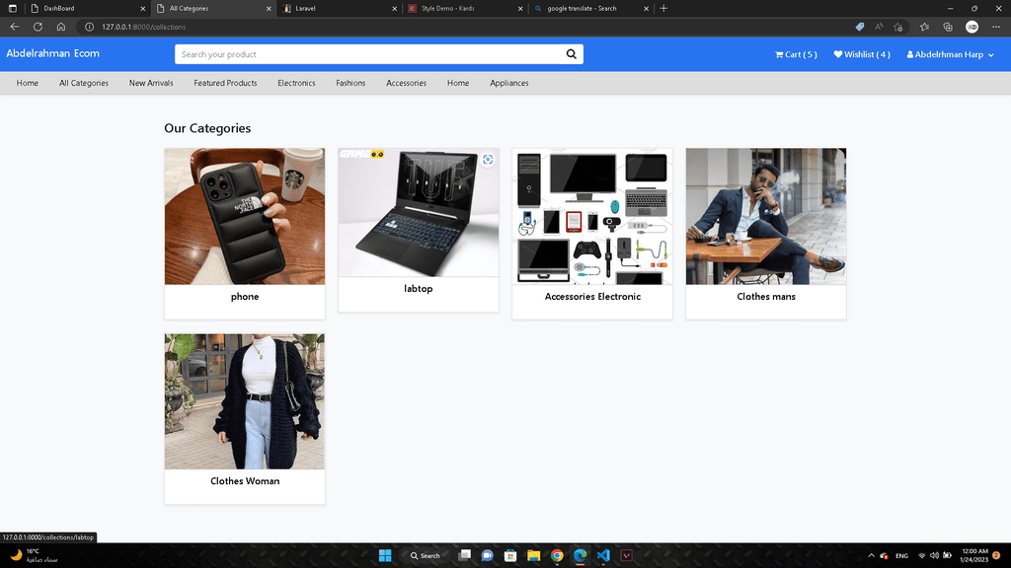This screenshot has height=568, width=1011.
Task: Open All Categories menu item
Action: pyautogui.click(x=84, y=83)
